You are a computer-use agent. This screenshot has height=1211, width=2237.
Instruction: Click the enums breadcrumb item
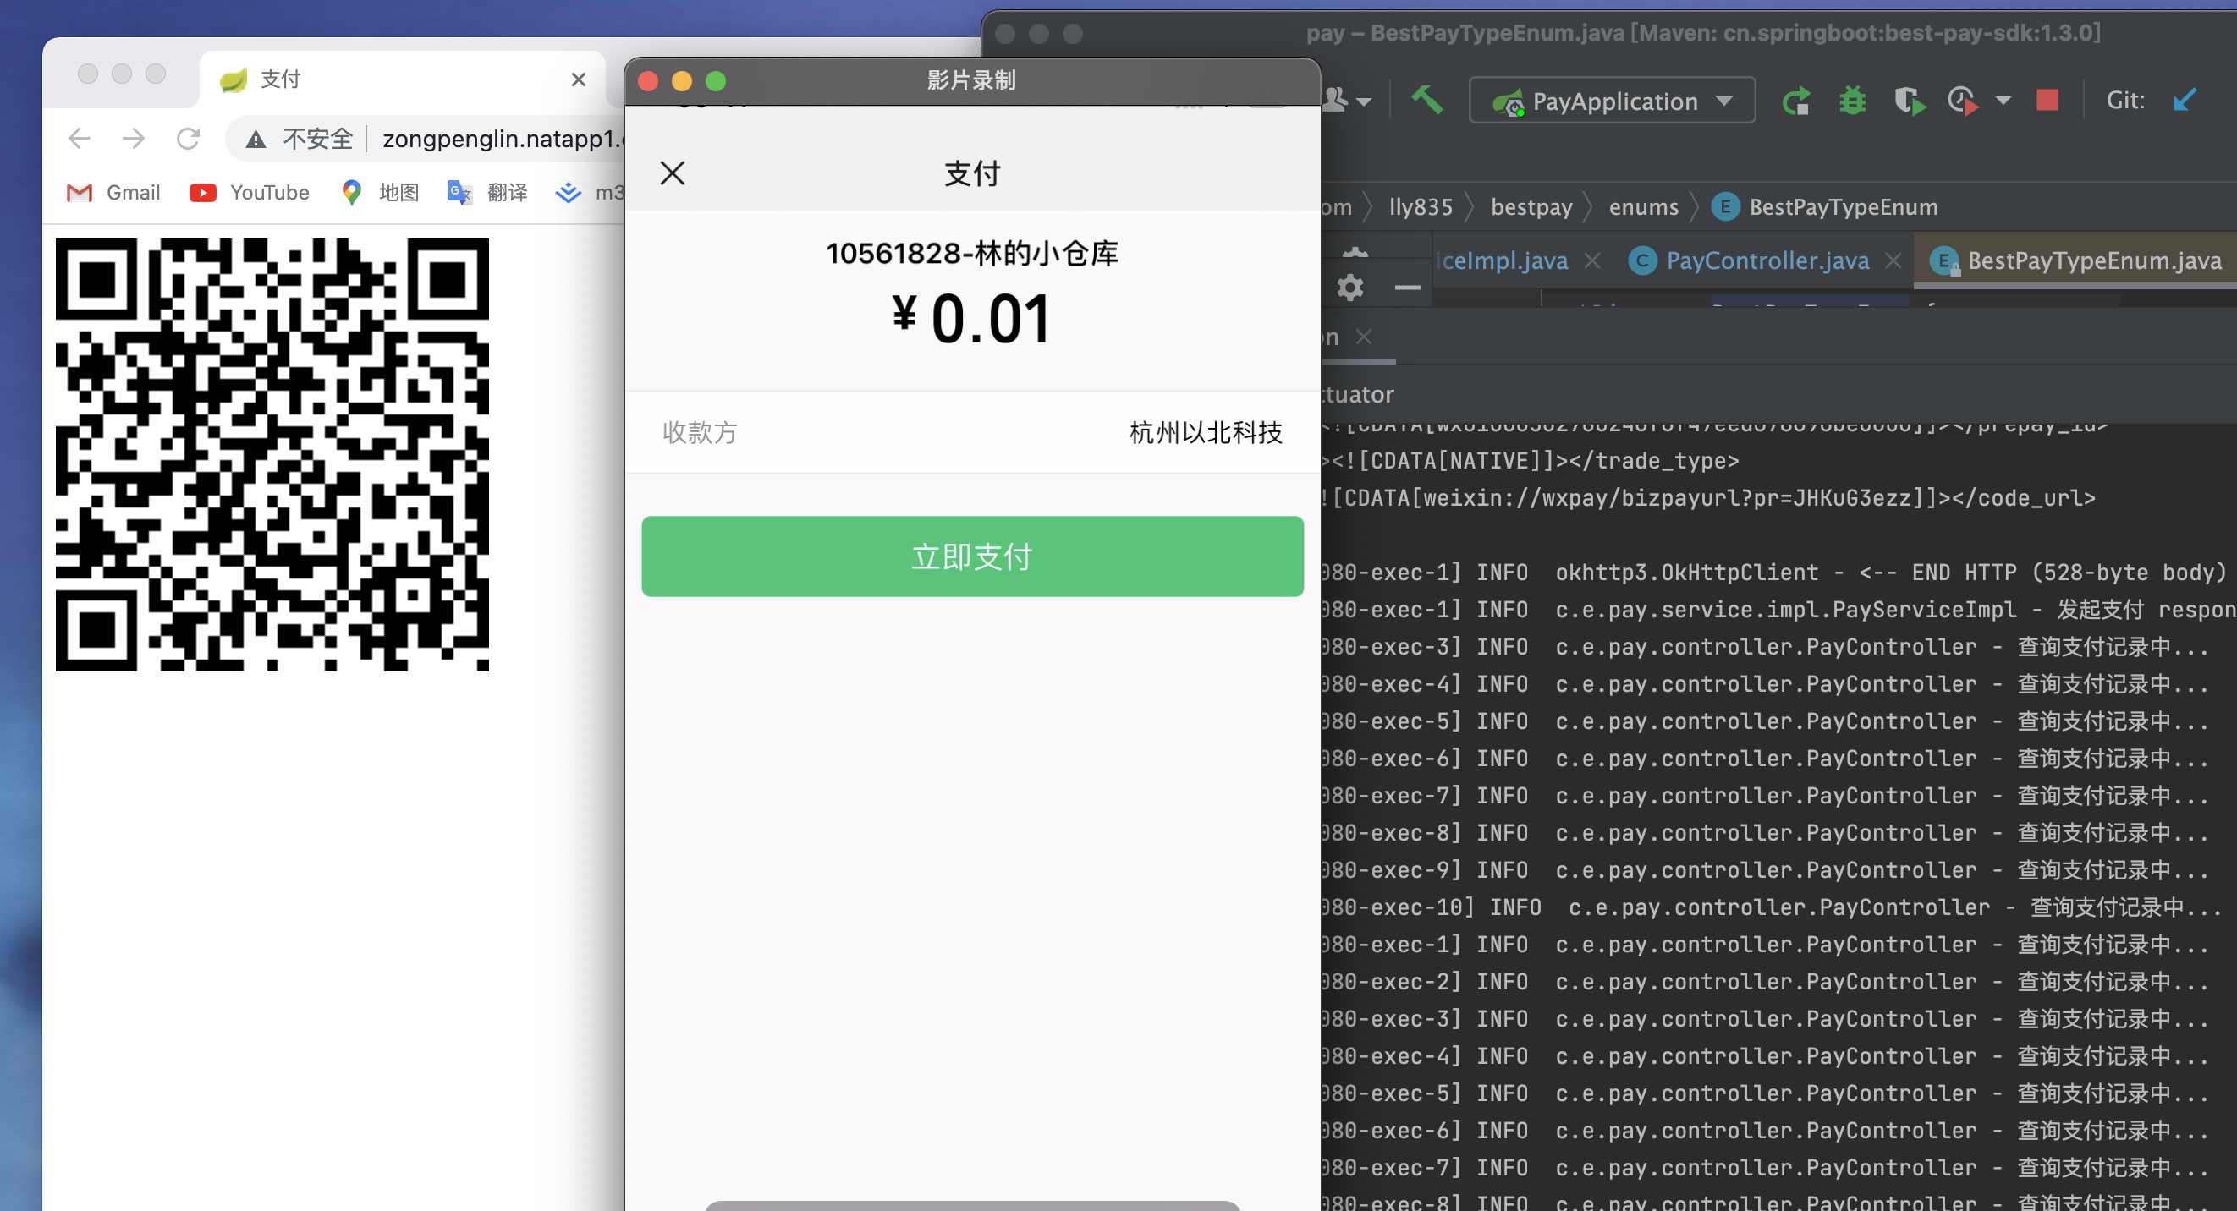point(1643,206)
